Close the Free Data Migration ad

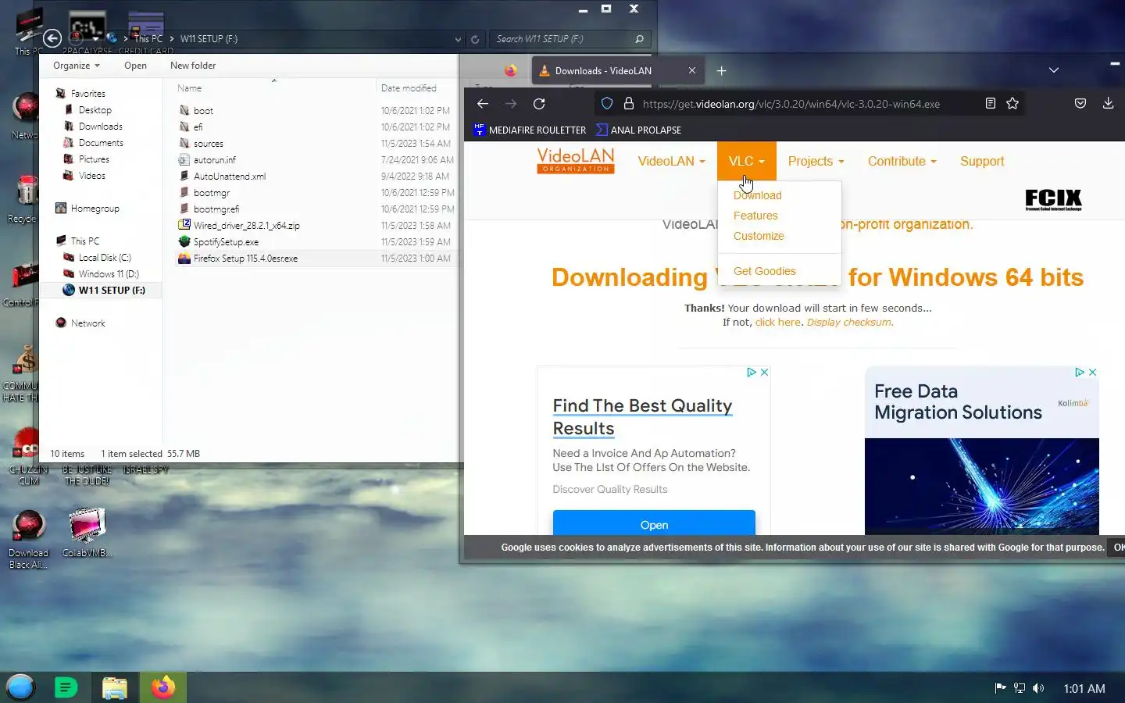[x=1093, y=373]
